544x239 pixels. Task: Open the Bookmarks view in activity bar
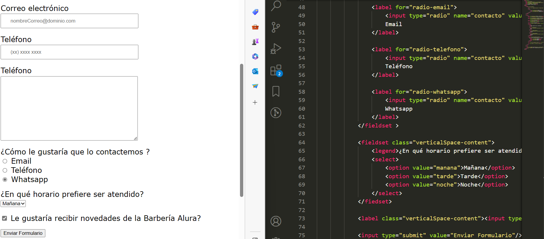pos(276,91)
